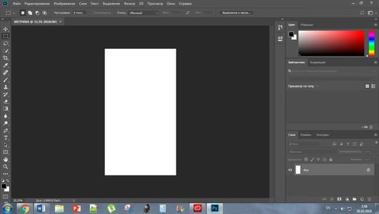
Task: Select the Quick Selection tool
Action: click(6, 51)
